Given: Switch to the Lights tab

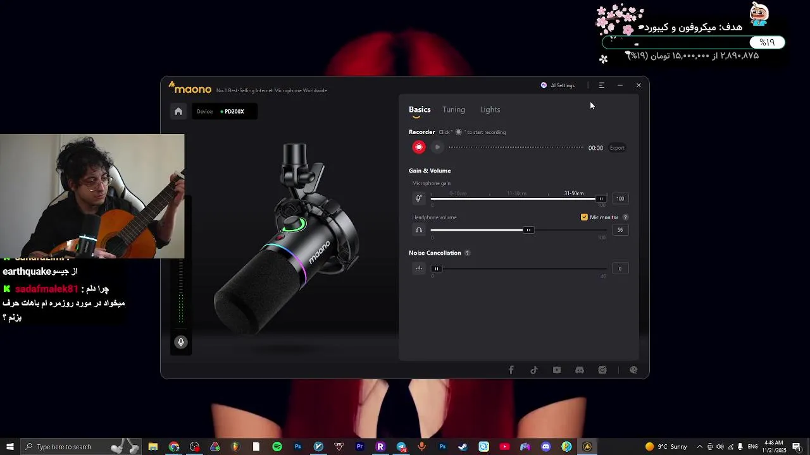Looking at the screenshot, I should (x=490, y=109).
